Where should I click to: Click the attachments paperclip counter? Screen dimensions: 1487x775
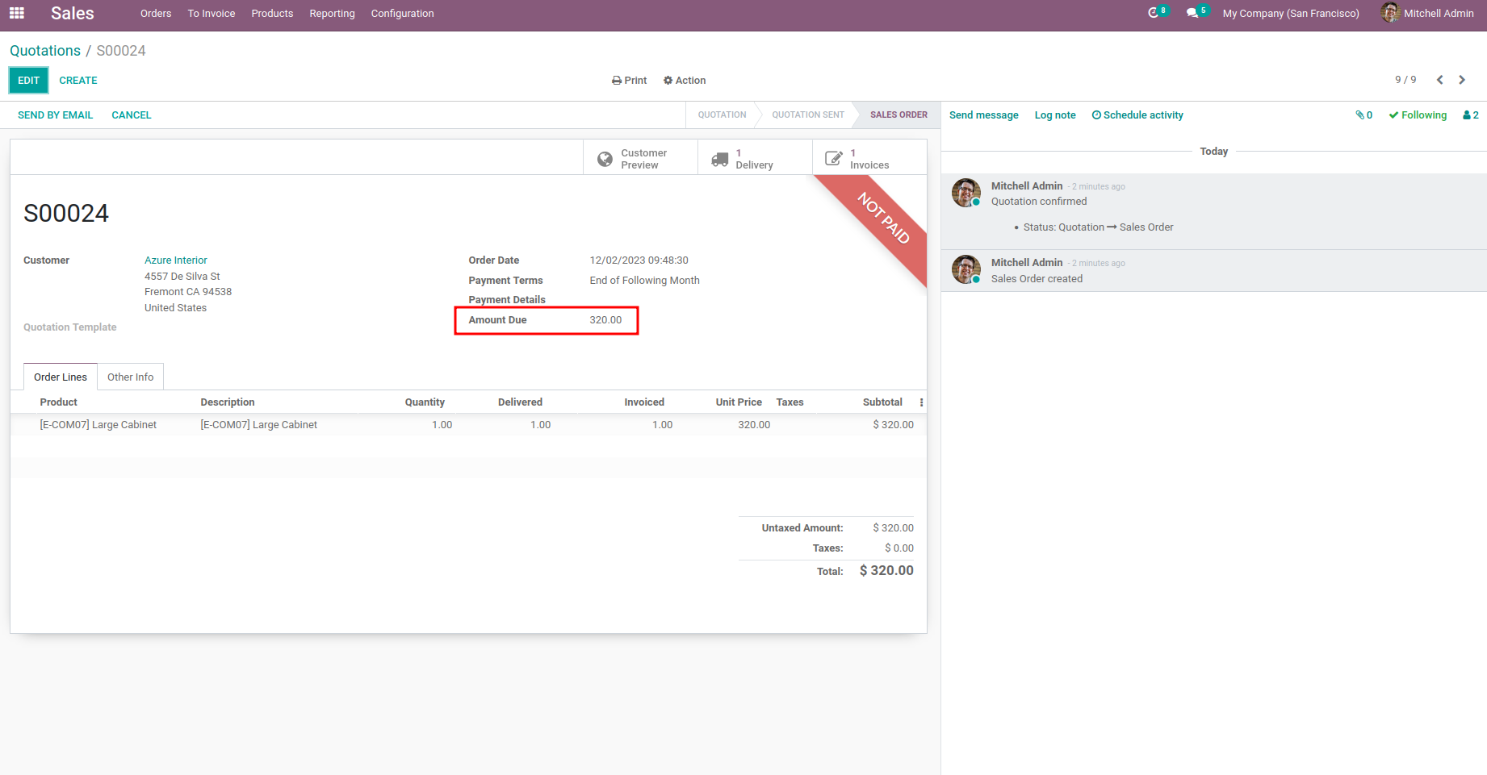click(x=1363, y=115)
